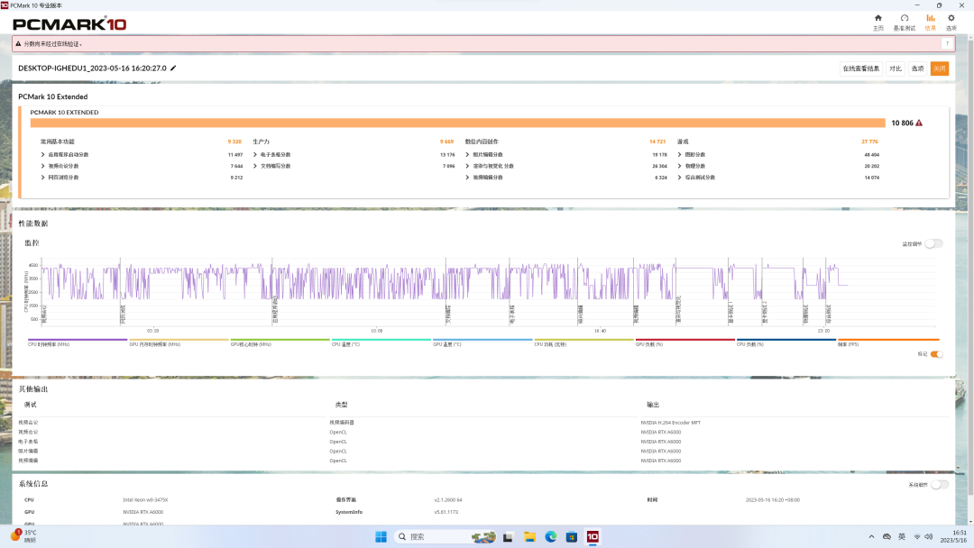Toggle the 监控细节 switch
The width and height of the screenshot is (974, 548).
[x=933, y=244]
